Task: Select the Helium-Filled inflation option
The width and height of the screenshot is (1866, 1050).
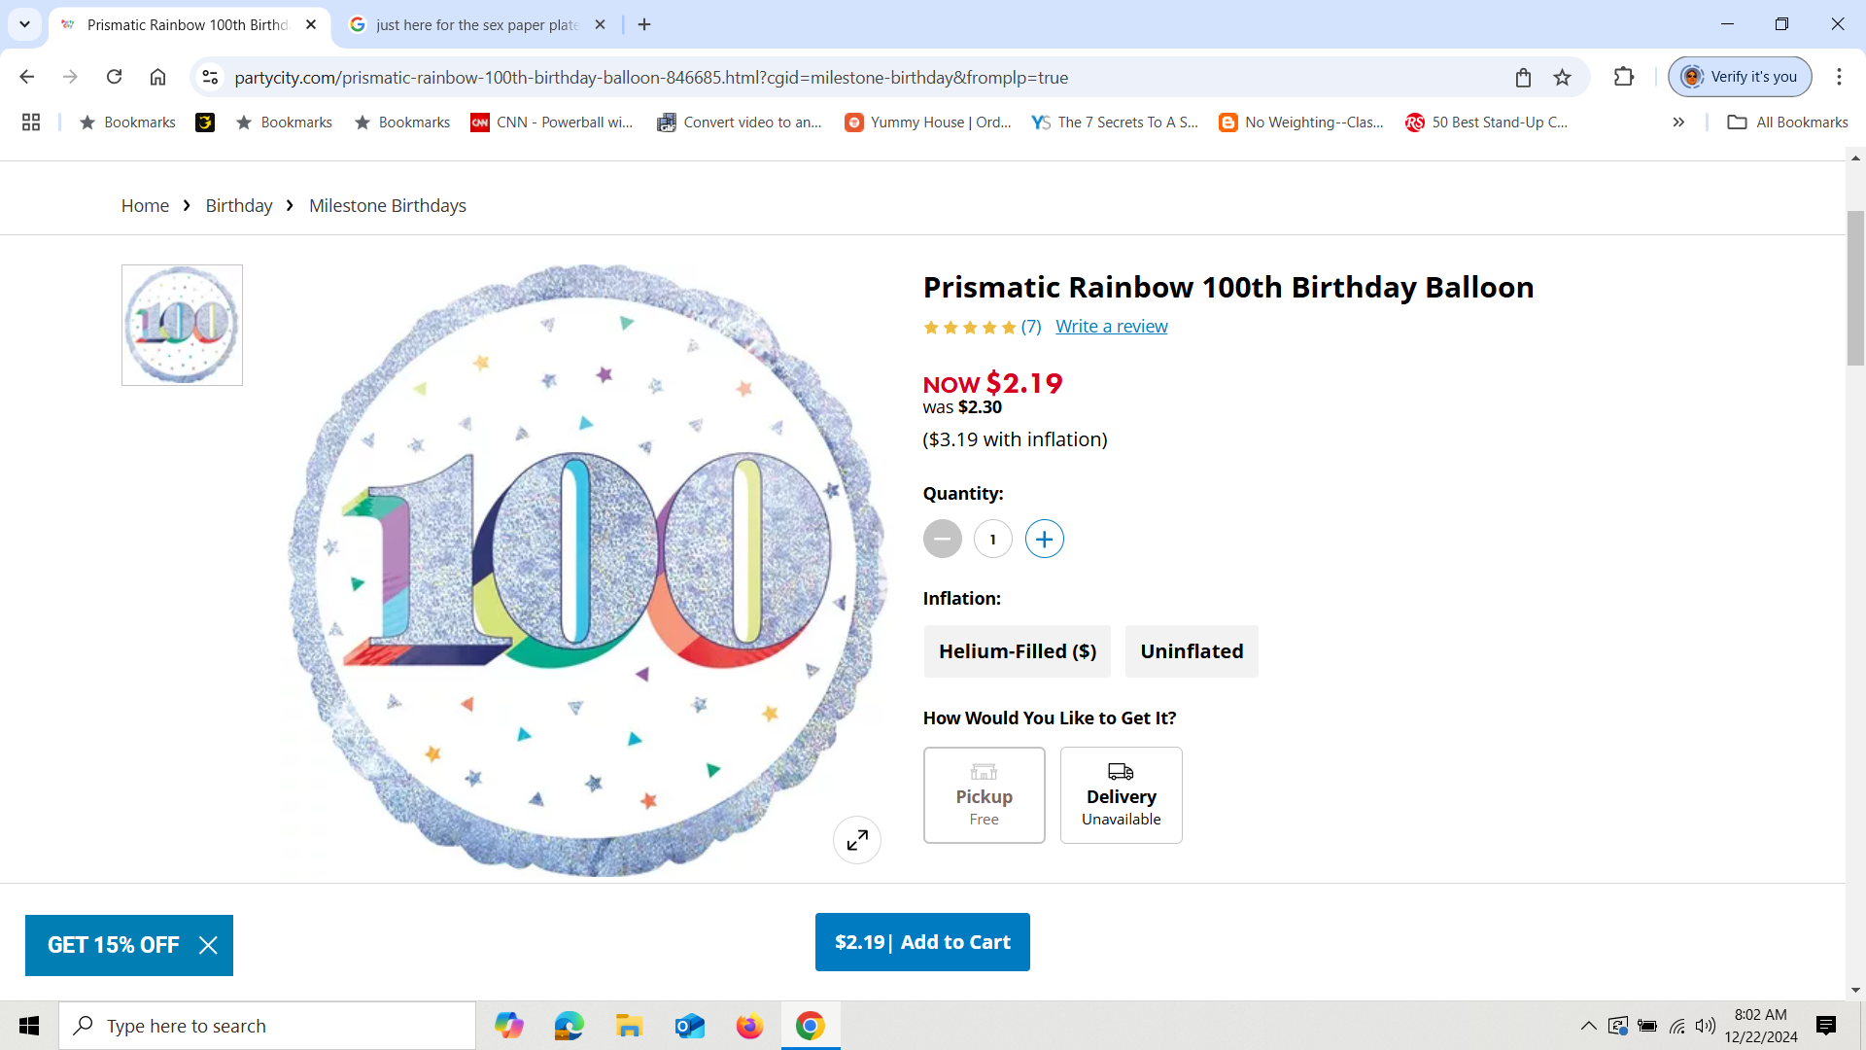Action: (x=1017, y=651)
